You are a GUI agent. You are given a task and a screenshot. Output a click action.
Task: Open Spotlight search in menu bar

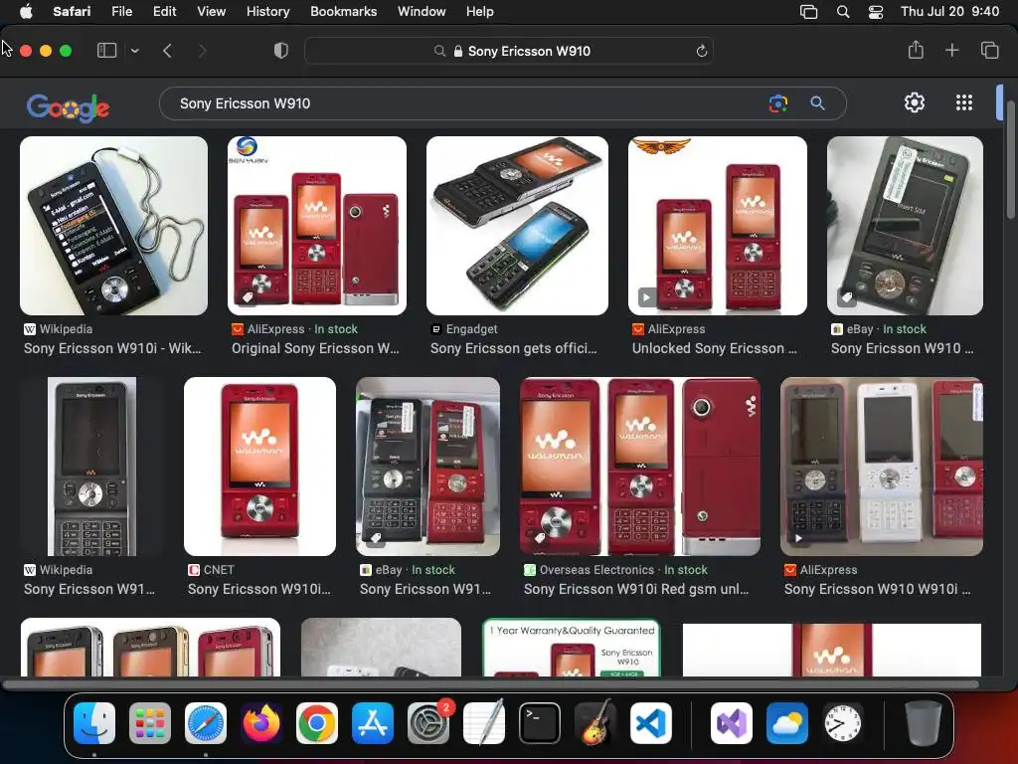pos(843,12)
